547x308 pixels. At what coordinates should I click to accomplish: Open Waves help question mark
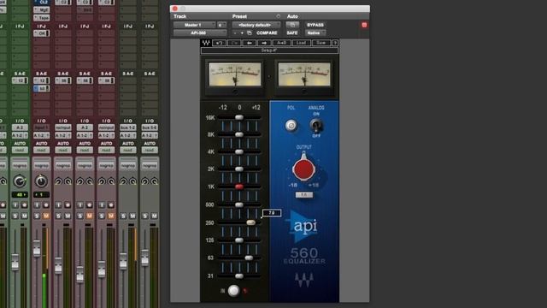tap(335, 43)
